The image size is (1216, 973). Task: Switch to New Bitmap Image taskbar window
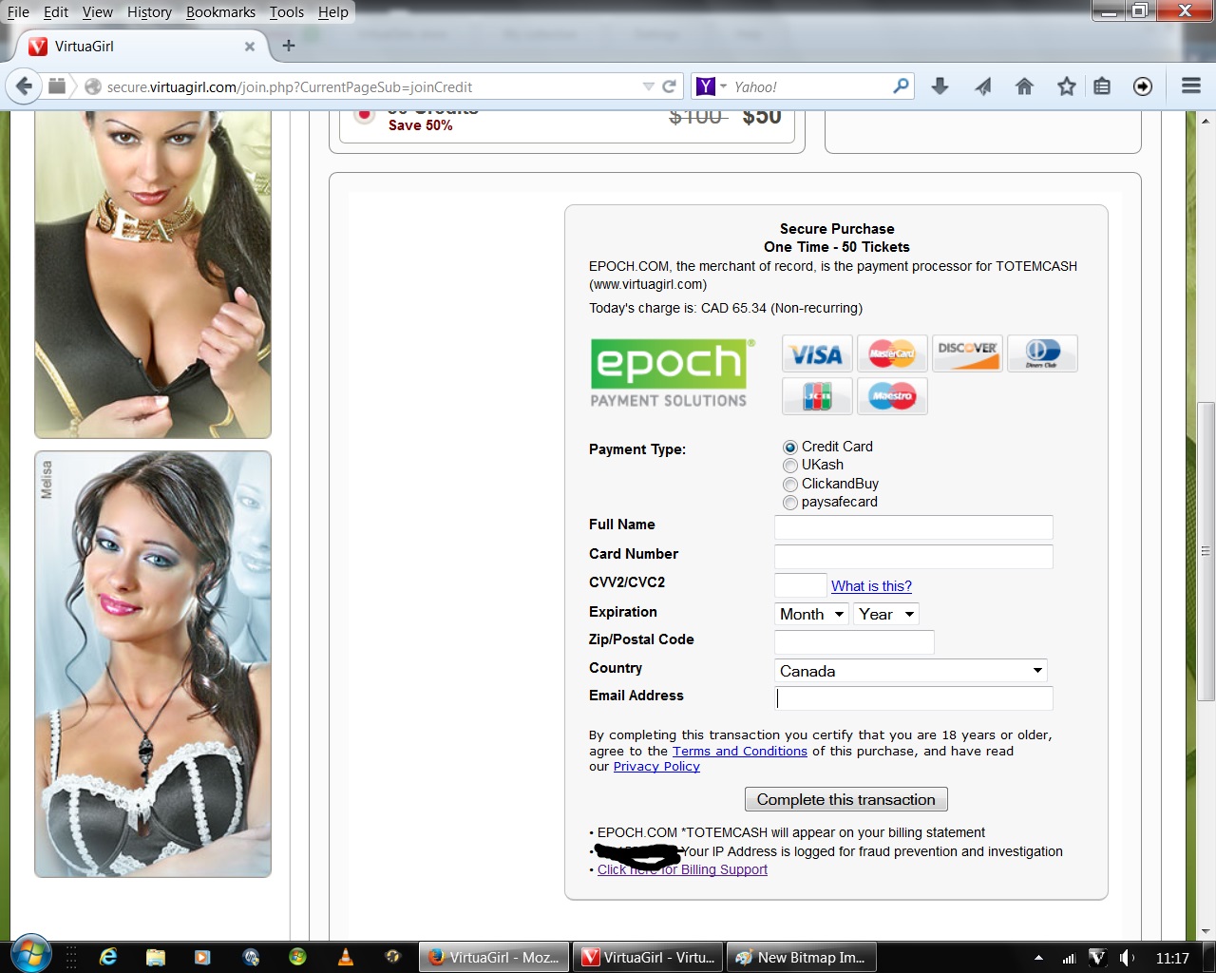click(x=801, y=957)
